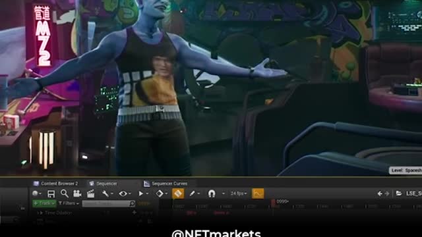Click the search magnifier in track search box
The height and width of the screenshot is (237, 422).
point(132,203)
